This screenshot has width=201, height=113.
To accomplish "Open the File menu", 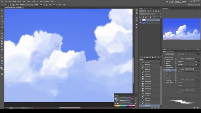I will pos(6,1).
